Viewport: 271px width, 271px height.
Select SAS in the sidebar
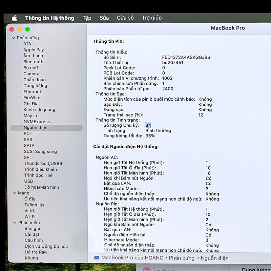click(28, 140)
